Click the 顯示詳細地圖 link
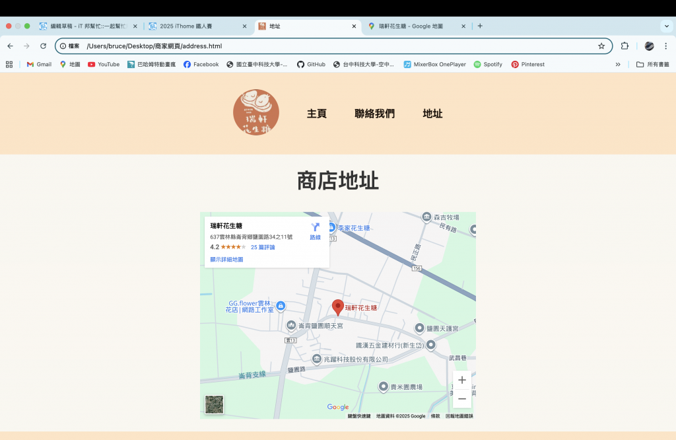The height and width of the screenshot is (440, 676). tap(227, 259)
